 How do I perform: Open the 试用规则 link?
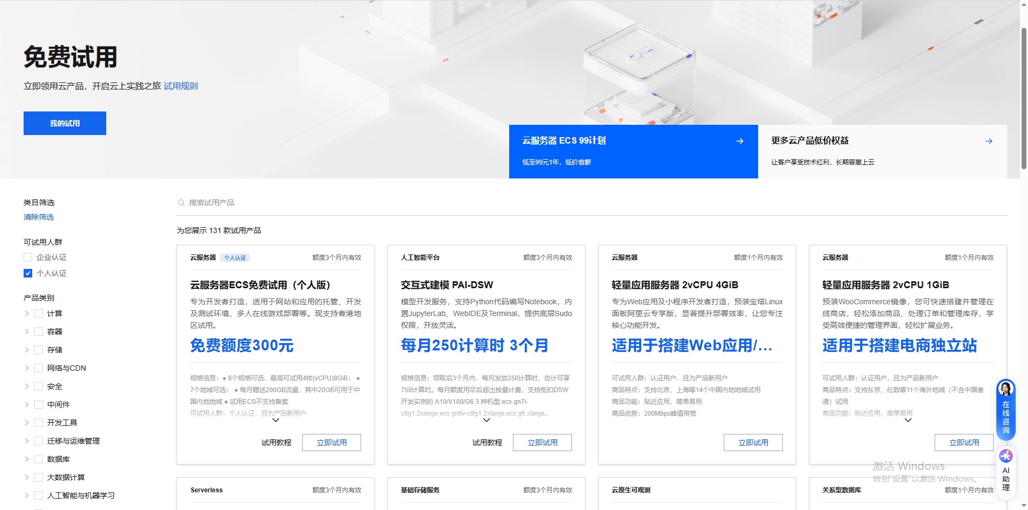coord(181,86)
